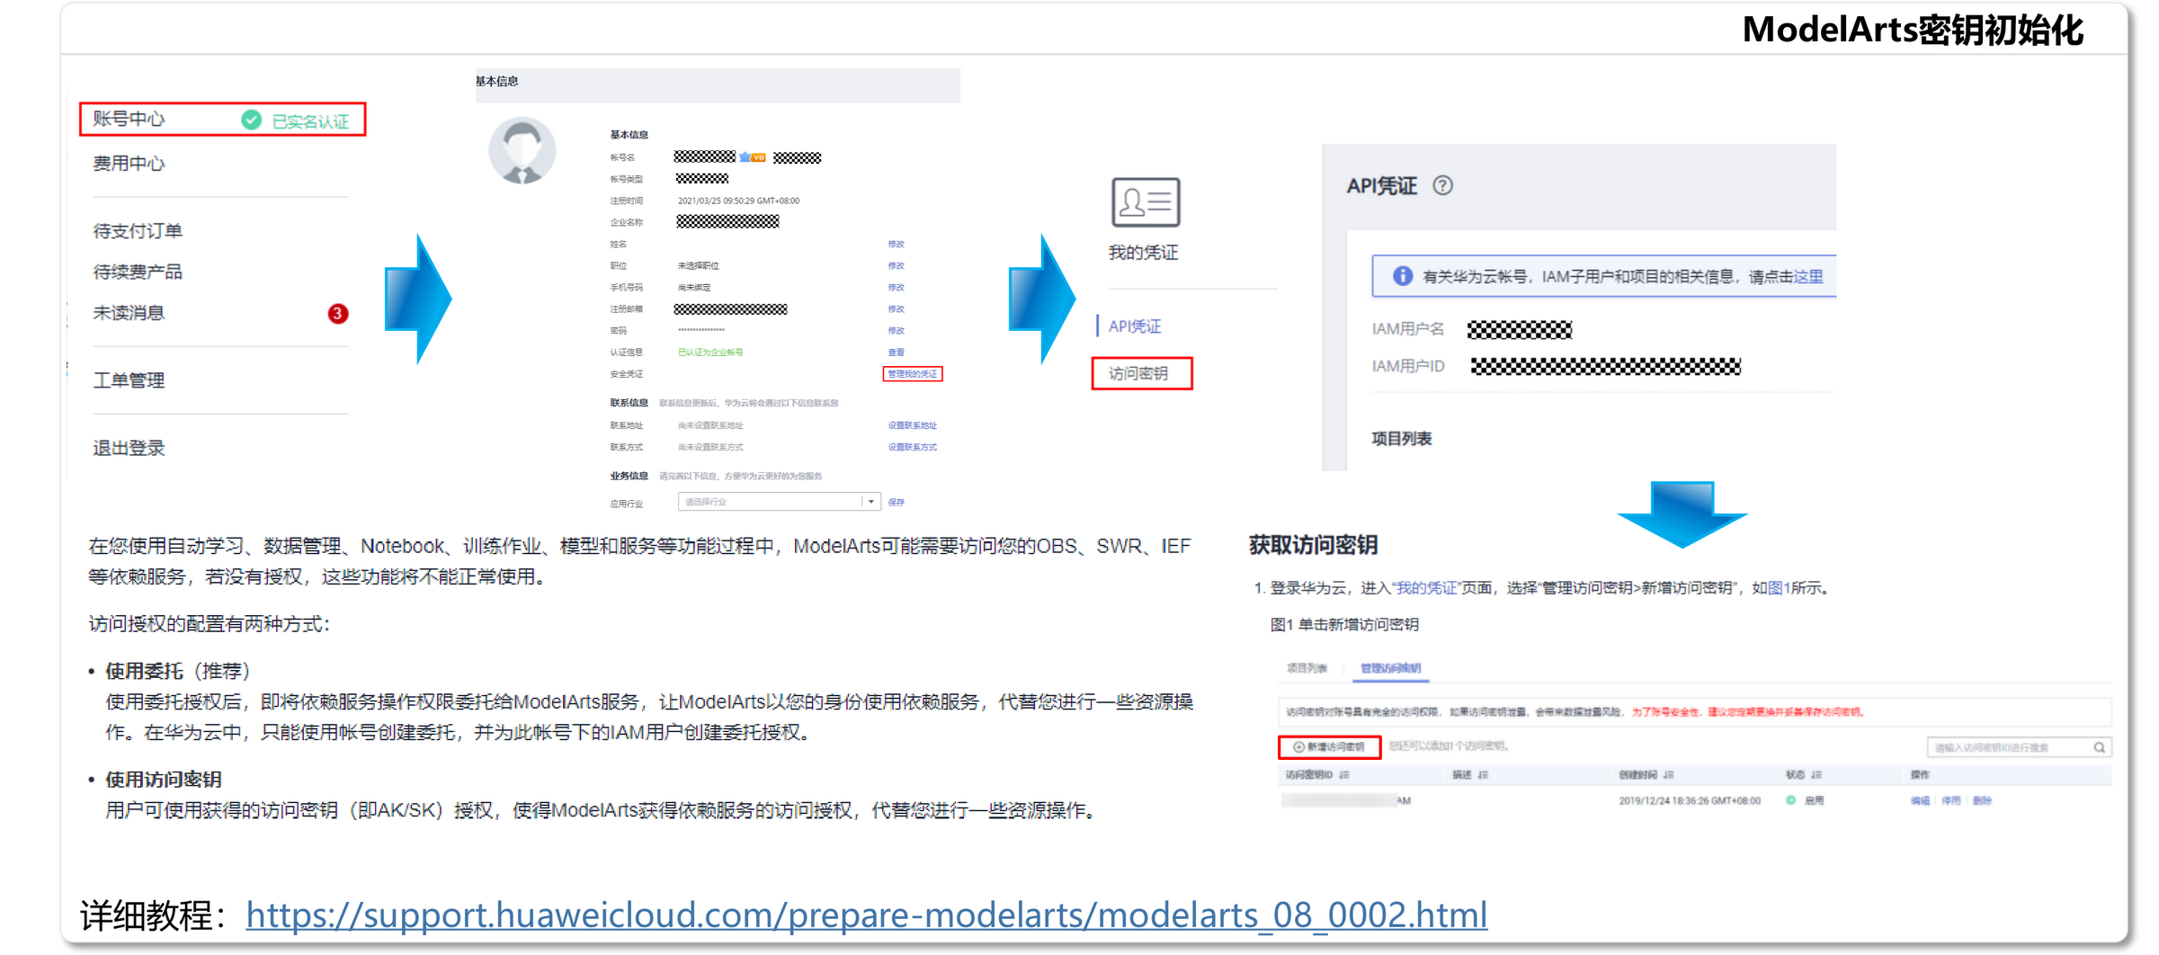Click the green 启用 status dot
Screen dimensions: 2159x955
(x=1790, y=800)
